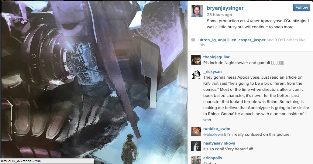This screenshot has height=164, width=313.
Task: Open nastyasavinkova username link
Action: pos(219,143)
